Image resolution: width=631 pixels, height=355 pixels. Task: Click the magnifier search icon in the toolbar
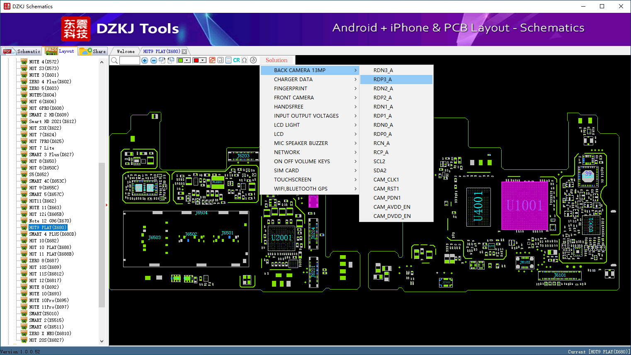[114, 60]
